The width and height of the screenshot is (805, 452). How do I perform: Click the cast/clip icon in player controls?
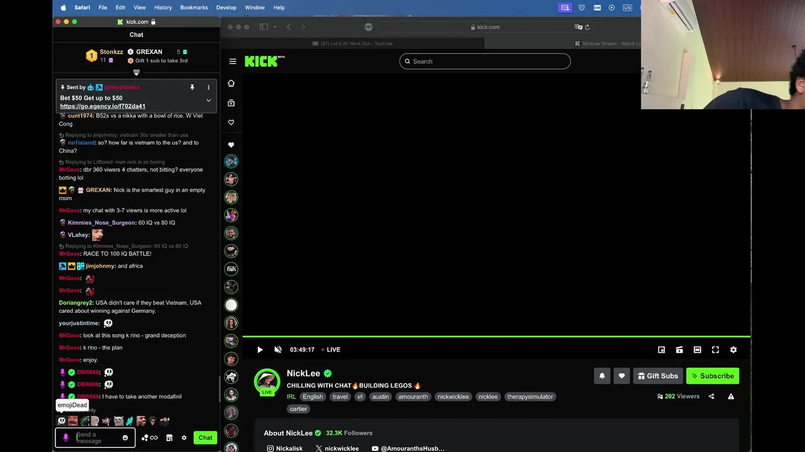pos(679,350)
